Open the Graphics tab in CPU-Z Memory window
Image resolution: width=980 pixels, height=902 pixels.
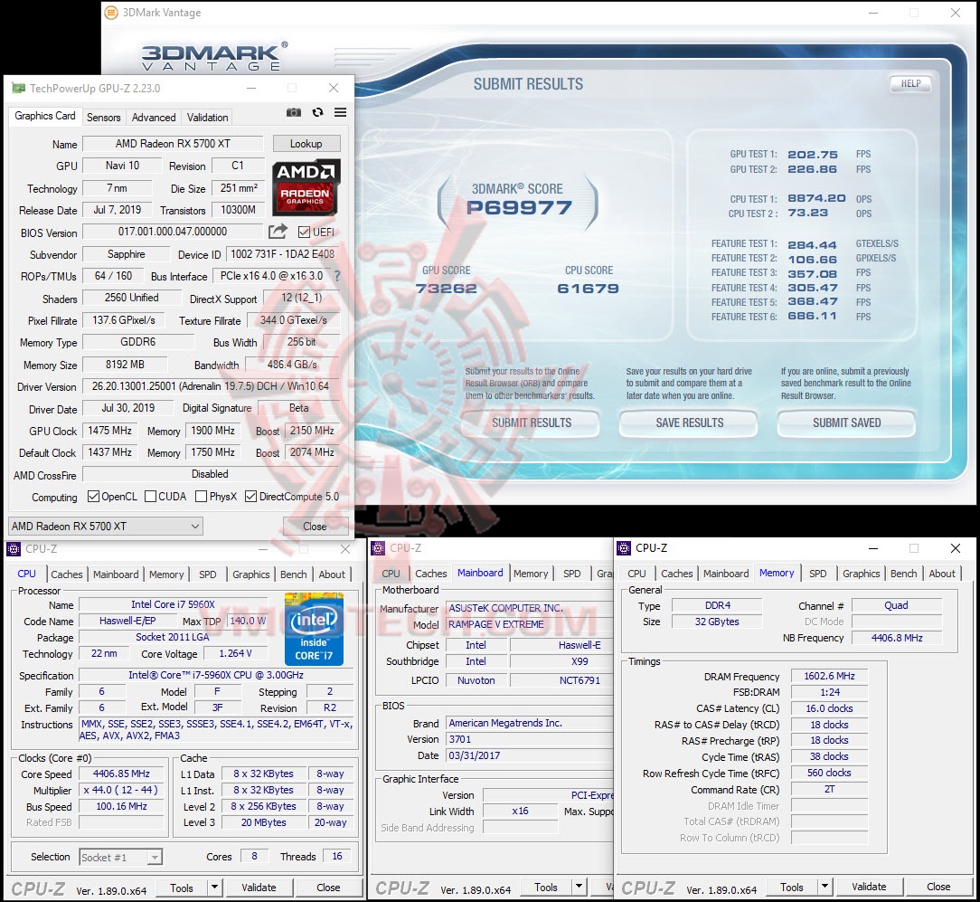[x=861, y=574]
